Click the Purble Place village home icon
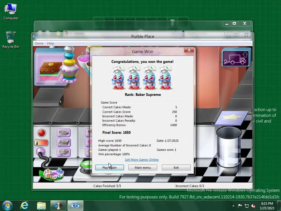Image resolution: width=281 pixels, height=211 pixels. (52, 174)
